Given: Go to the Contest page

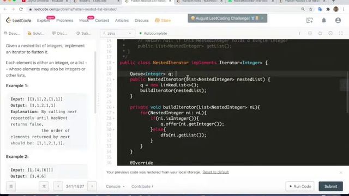Looking at the screenshot, I should point(102,21).
